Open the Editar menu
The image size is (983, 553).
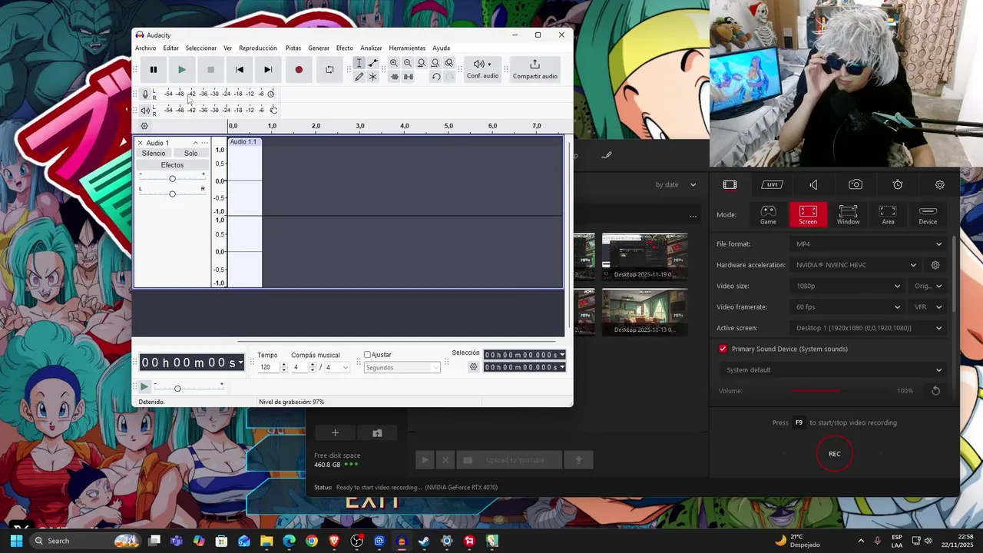click(x=170, y=48)
